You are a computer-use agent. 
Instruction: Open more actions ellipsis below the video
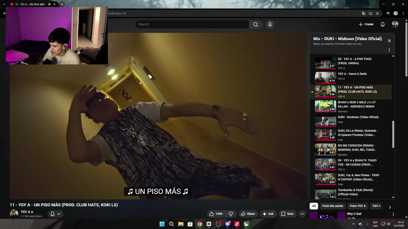(x=302, y=214)
